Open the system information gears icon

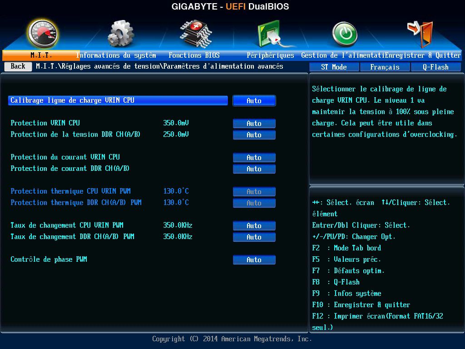tap(121, 34)
